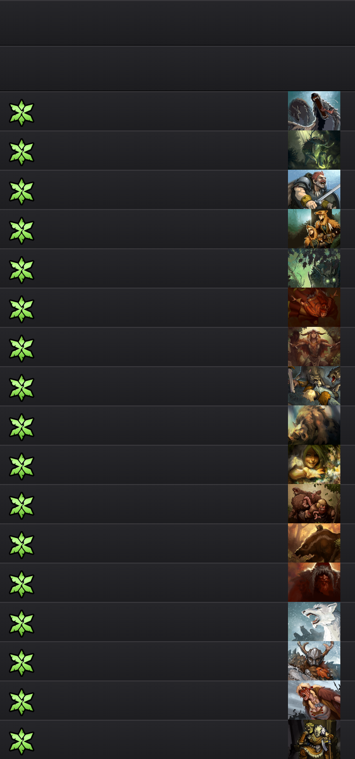
Task: Click the giant brown bear with rider thumbnail
Action: tap(314, 543)
